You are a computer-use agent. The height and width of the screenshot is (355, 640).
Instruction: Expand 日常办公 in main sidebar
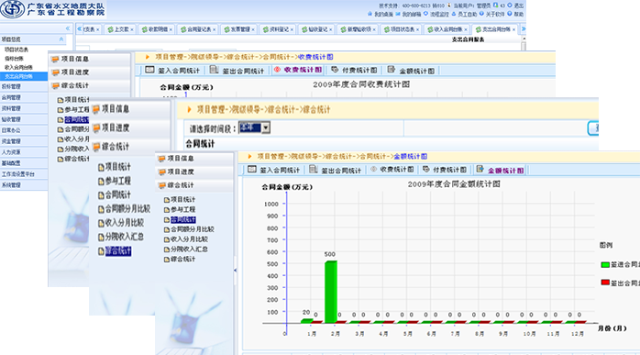click(x=24, y=130)
